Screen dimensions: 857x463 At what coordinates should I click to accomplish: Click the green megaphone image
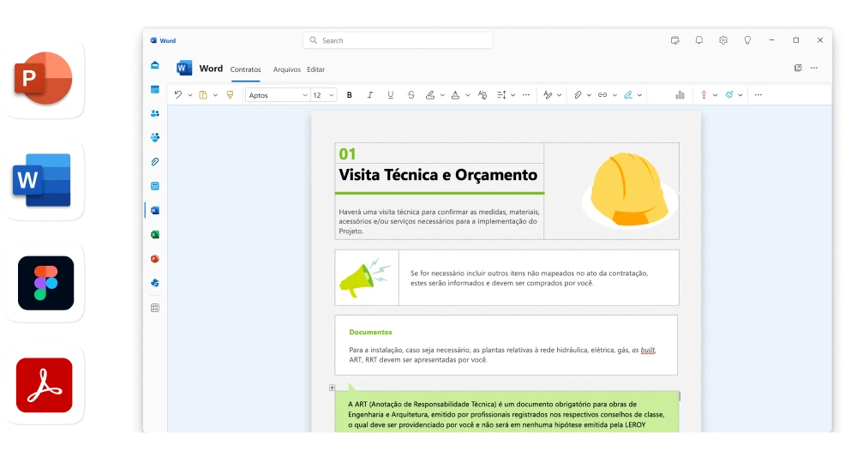click(365, 278)
